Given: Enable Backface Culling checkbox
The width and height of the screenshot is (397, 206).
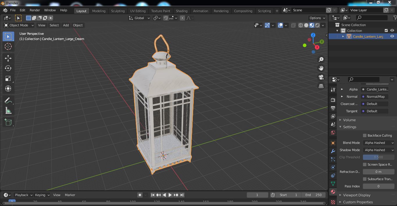Looking at the screenshot, I should 364,135.
